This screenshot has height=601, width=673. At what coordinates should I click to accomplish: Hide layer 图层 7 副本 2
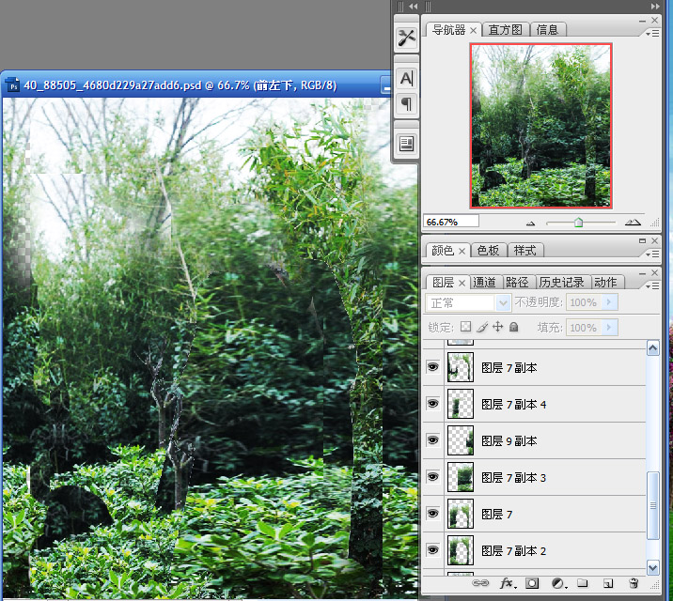click(432, 550)
